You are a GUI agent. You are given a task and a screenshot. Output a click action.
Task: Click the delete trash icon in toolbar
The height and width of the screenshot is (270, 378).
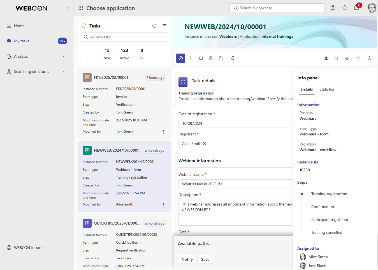click(211, 58)
